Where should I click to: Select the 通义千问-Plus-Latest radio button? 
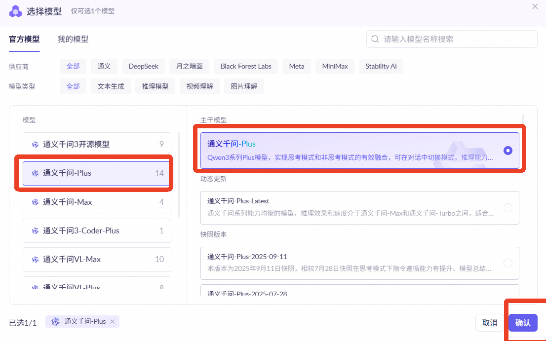pyautogui.click(x=508, y=208)
